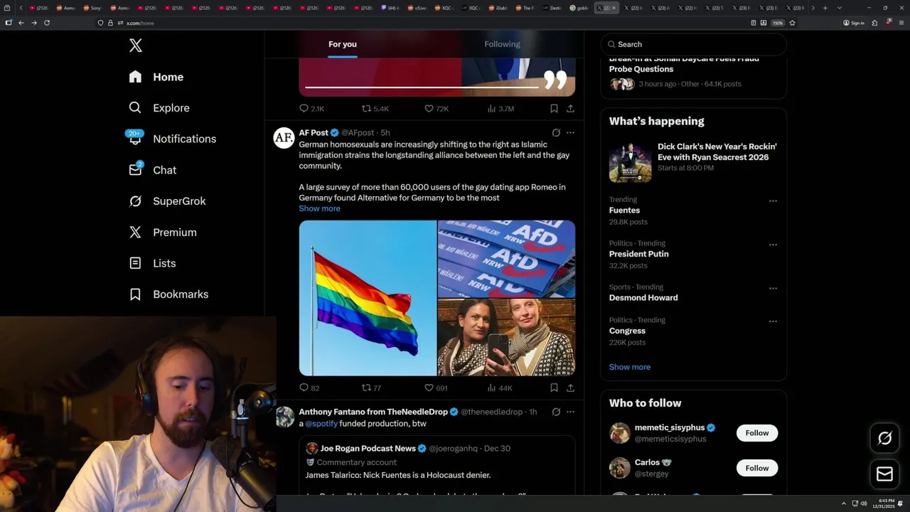Open Notifications with the 20+ badge
Viewport: 910px width, 512px height.
tap(171, 139)
